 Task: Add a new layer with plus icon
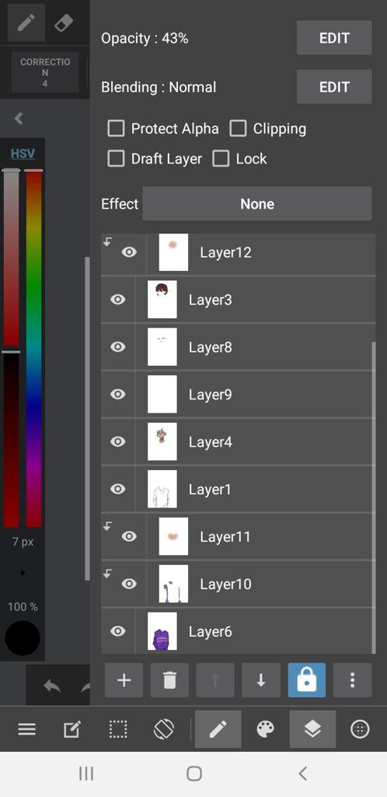click(124, 680)
